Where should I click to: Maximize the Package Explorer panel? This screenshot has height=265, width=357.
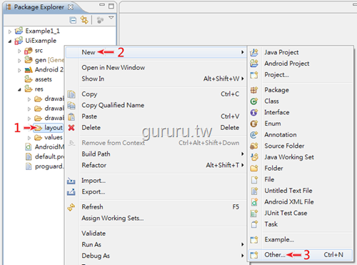click(x=111, y=6)
